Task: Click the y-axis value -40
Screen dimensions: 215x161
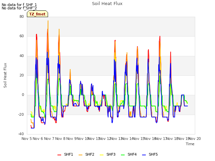Action: 21,134
